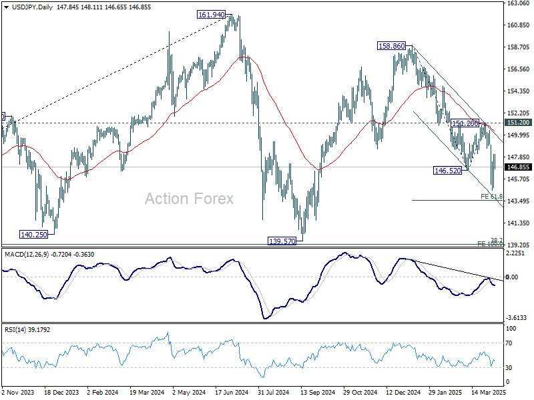Screen dimensions: 534x400
Task: Select the 139.570 price label
Action: click(282, 241)
